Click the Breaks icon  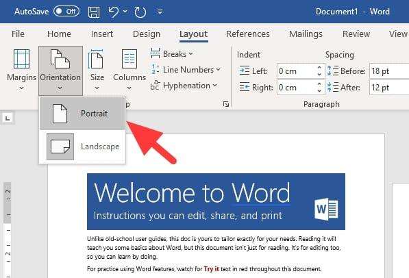click(x=156, y=53)
